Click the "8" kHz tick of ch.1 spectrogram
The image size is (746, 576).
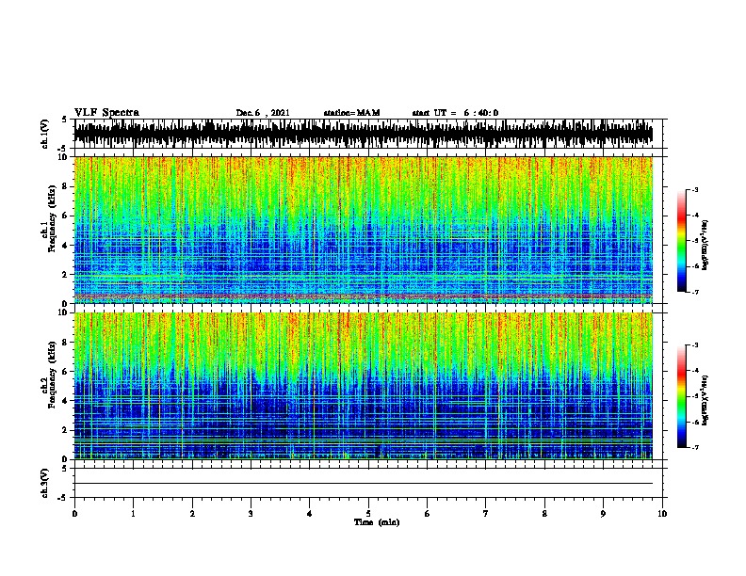tap(65, 186)
